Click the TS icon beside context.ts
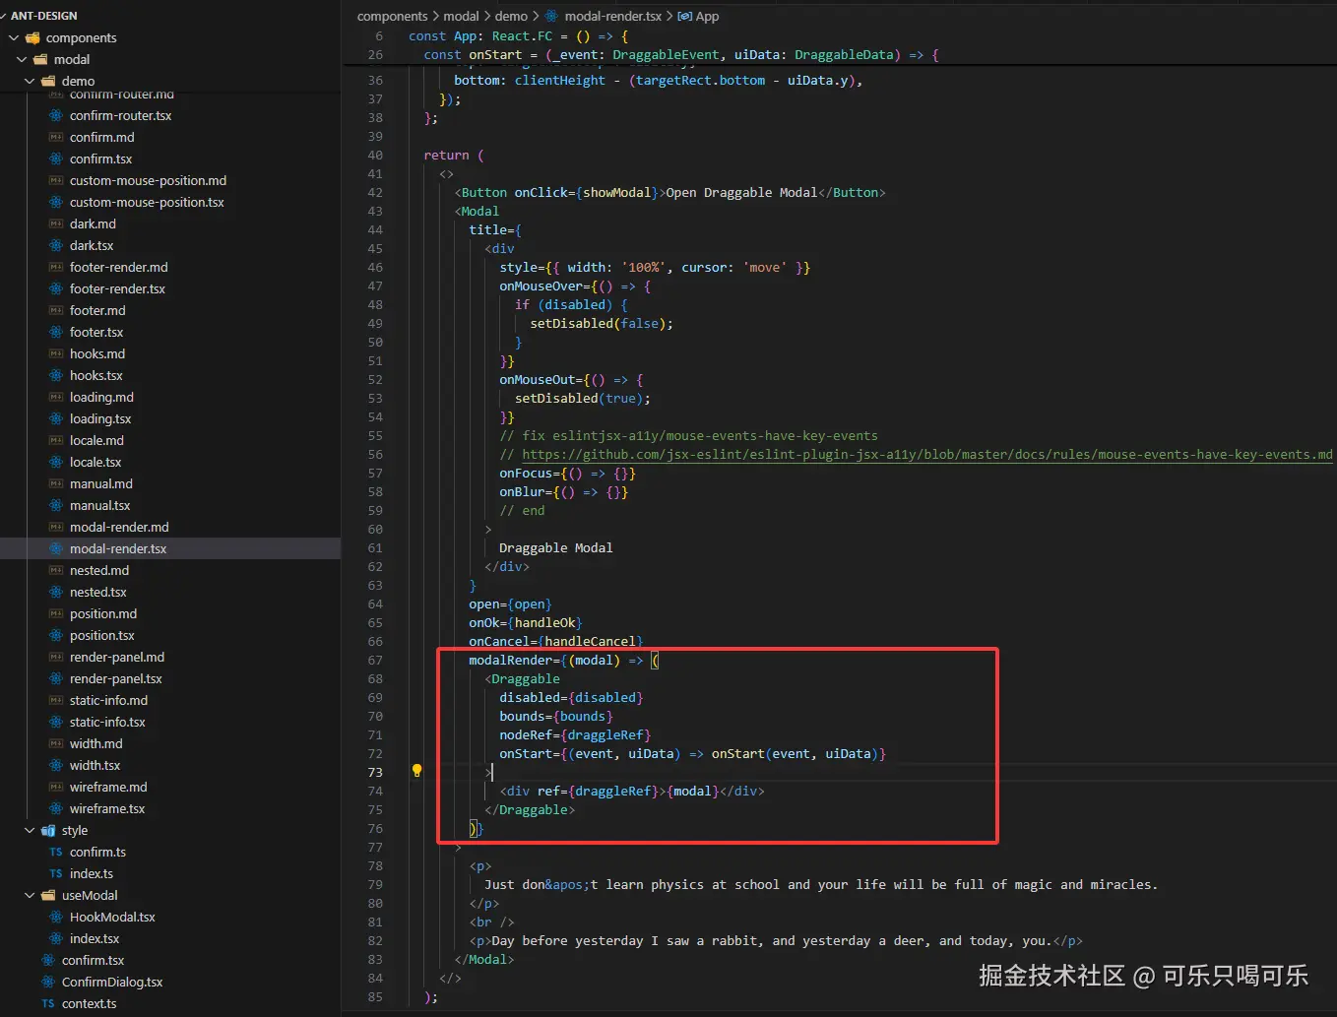 tap(48, 1003)
